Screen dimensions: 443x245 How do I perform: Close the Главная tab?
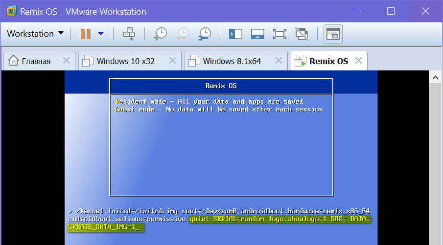pyautogui.click(x=66, y=61)
